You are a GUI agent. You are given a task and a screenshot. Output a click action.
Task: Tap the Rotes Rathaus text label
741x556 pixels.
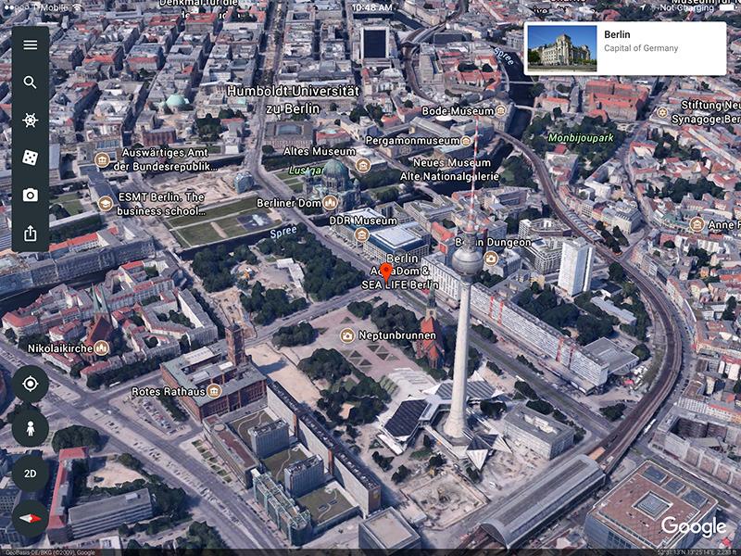(169, 391)
